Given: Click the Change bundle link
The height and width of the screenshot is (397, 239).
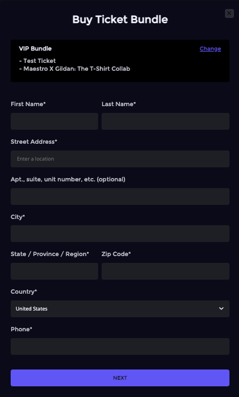Looking at the screenshot, I should click(210, 49).
